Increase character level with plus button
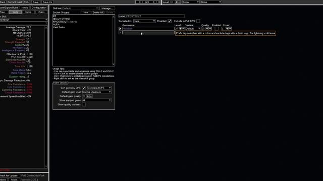This screenshot has width=323, height=181. tap(176, 2)
